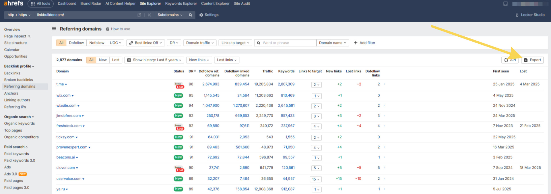Open Ads 3.0 New in sidebar
Image resolution: width=551 pixels, height=194 pixels.
pos(15,174)
